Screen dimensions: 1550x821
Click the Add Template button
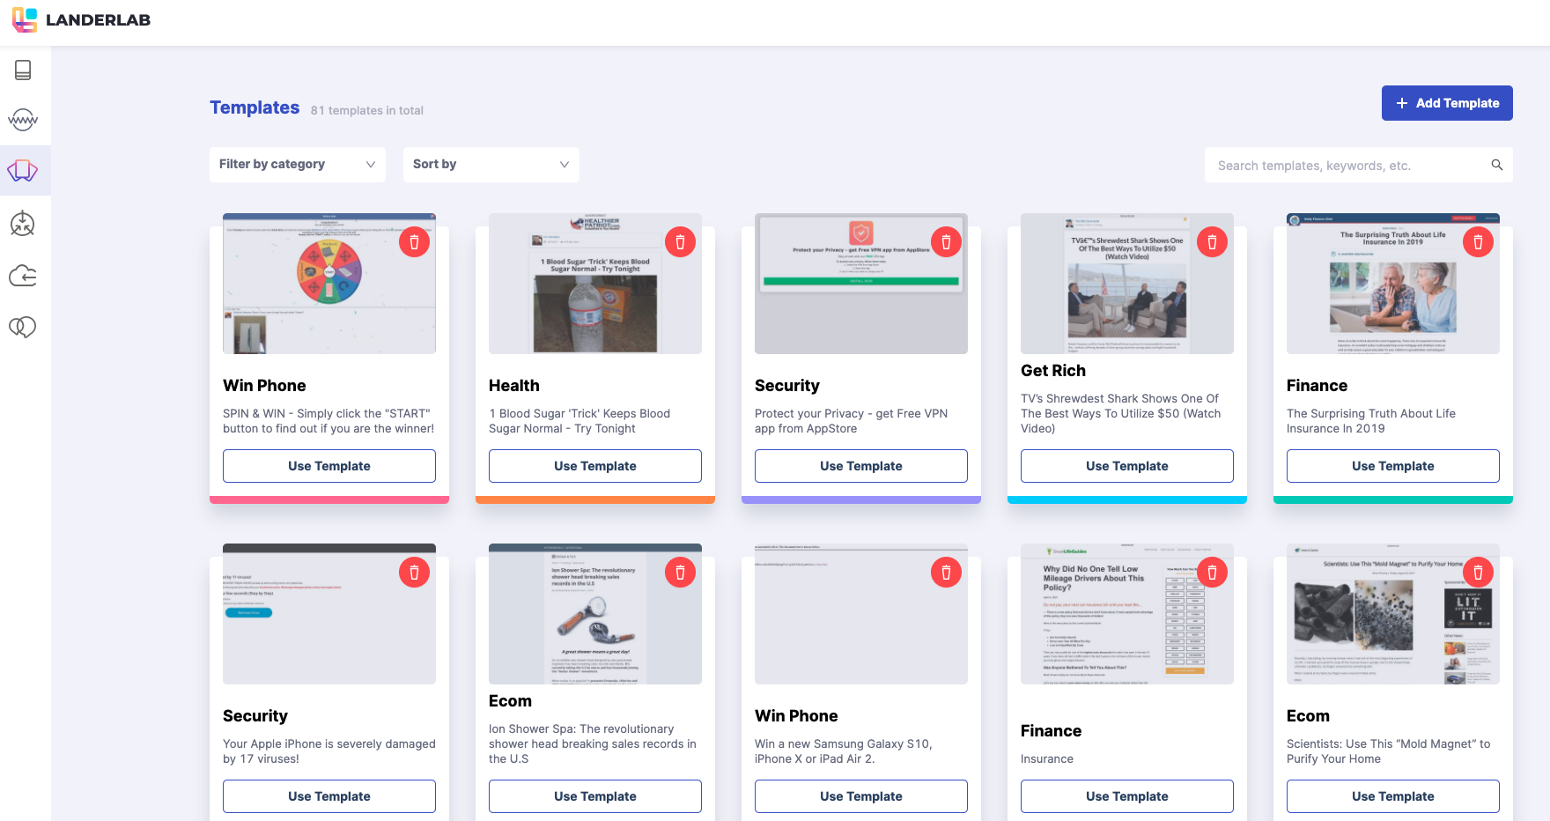(1447, 103)
